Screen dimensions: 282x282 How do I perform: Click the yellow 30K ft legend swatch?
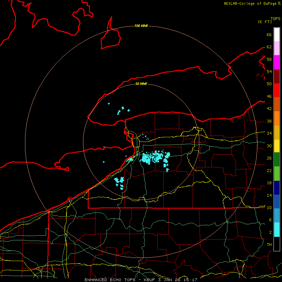pyautogui.click(x=277, y=146)
